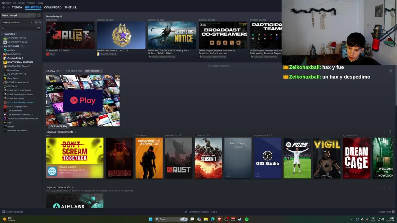
Task: Open advanced filter options icon in search bar
Action: 39,28
